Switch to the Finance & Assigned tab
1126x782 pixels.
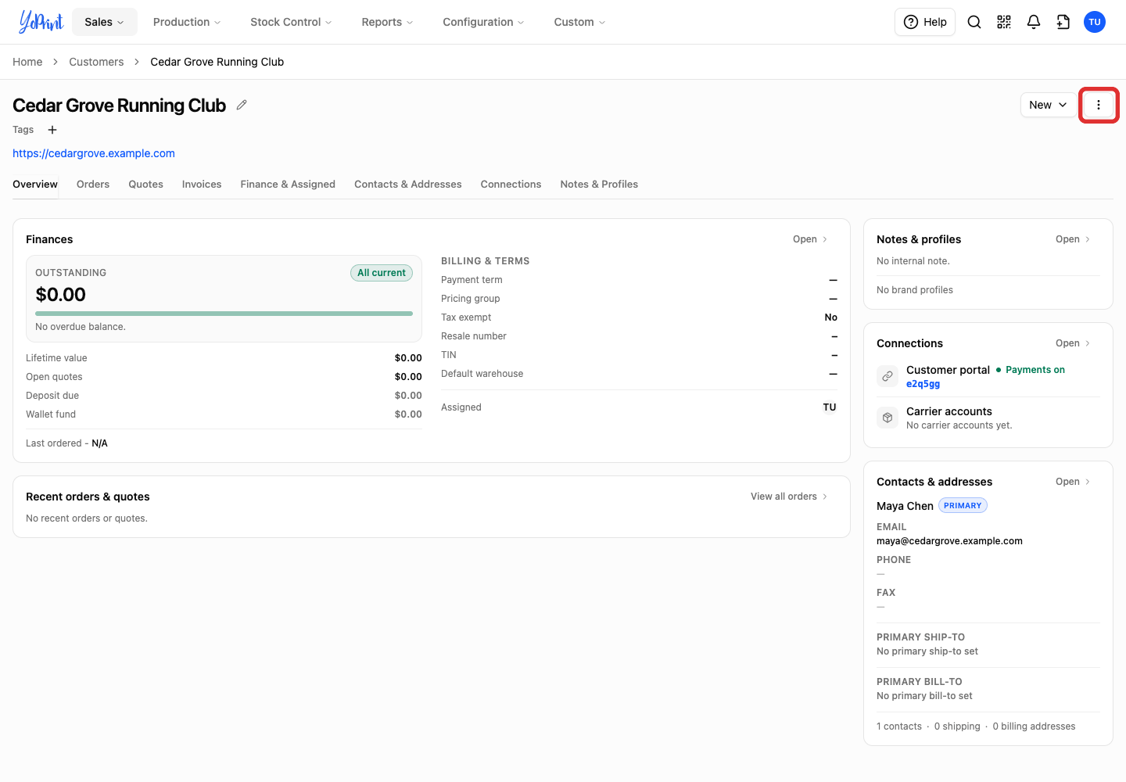288,184
